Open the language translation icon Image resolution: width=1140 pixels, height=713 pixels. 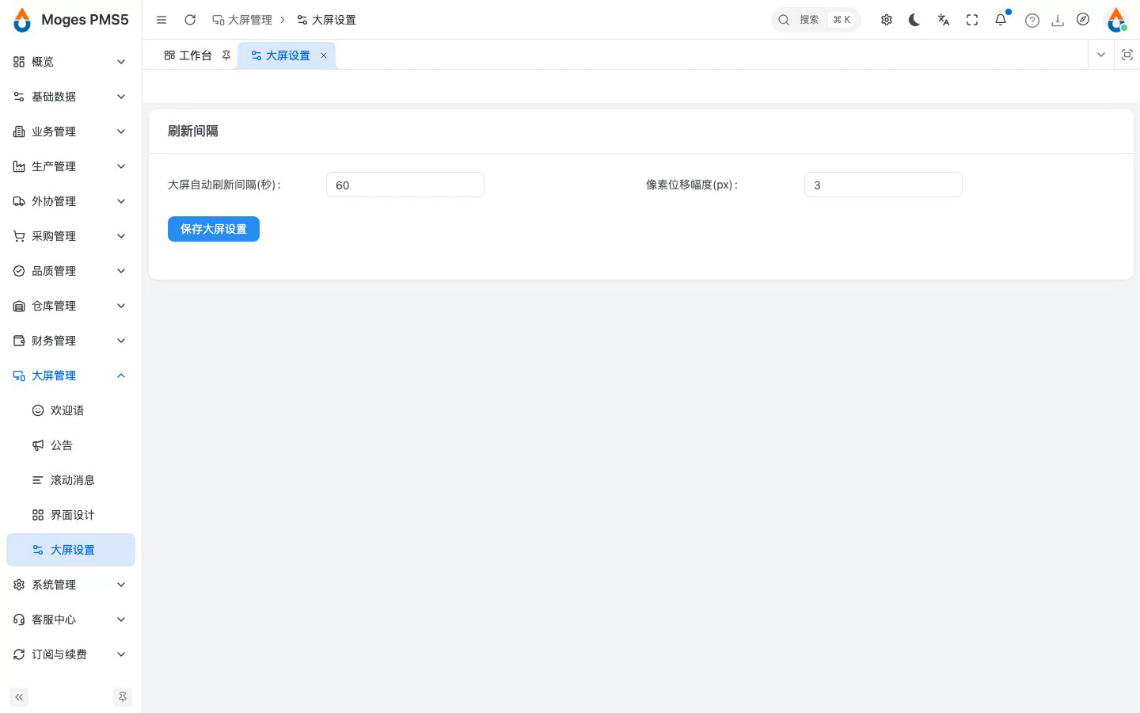(944, 20)
